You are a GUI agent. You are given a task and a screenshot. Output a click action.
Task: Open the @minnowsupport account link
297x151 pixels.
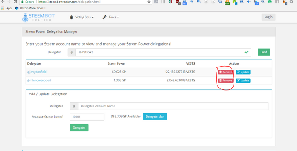39,80
